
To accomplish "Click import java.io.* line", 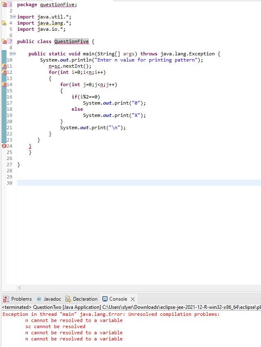I will click(x=41, y=29).
